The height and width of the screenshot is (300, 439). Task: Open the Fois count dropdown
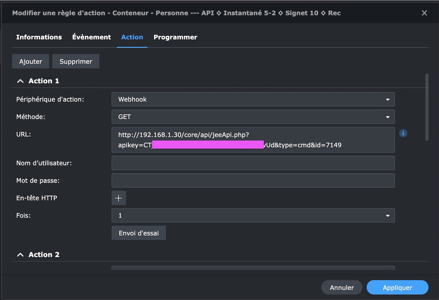tap(253, 216)
